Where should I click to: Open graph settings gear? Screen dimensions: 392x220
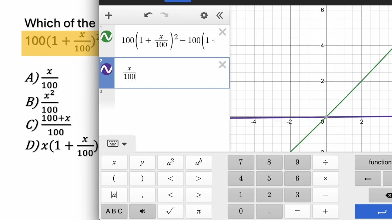[x=204, y=15]
